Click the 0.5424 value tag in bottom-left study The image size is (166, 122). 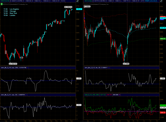pyautogui.click(x=79, y=105)
